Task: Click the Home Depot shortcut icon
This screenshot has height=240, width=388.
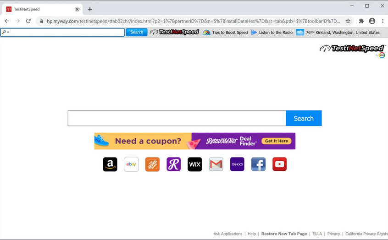Action: 152,164
